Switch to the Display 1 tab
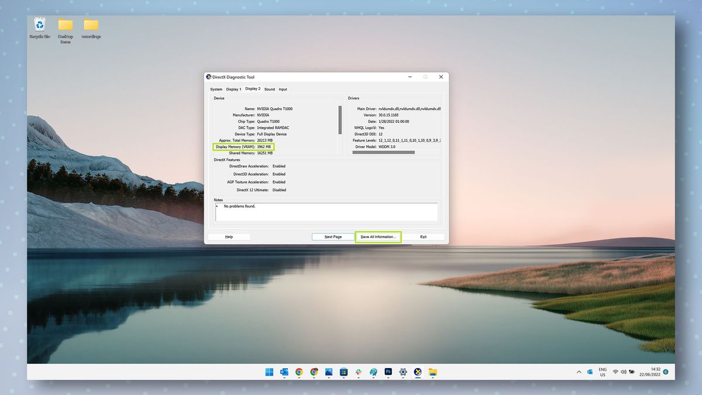 click(233, 89)
